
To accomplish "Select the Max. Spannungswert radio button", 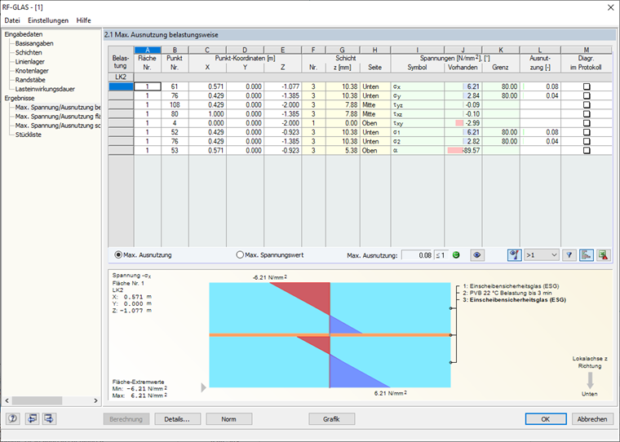I will click(240, 255).
